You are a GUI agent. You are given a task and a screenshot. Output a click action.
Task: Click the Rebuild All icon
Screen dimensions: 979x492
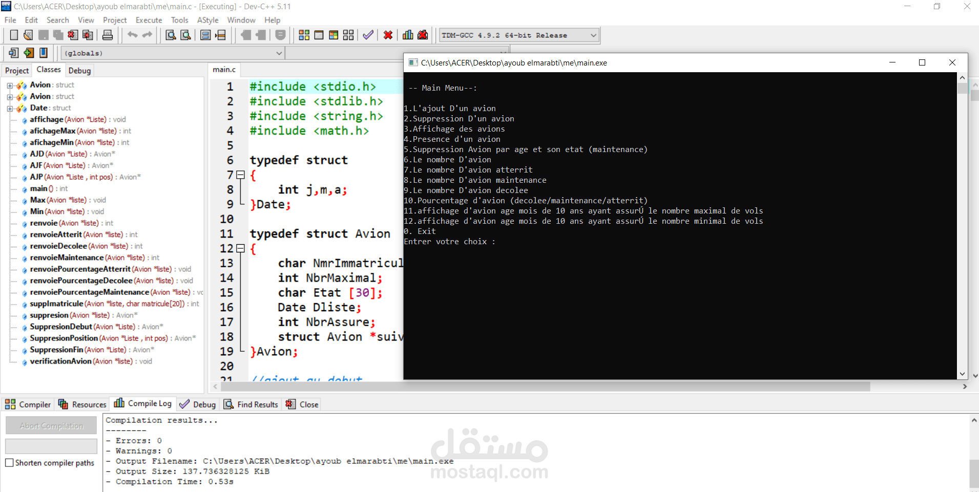348,35
